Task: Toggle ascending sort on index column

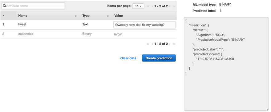Action: click(4, 16)
